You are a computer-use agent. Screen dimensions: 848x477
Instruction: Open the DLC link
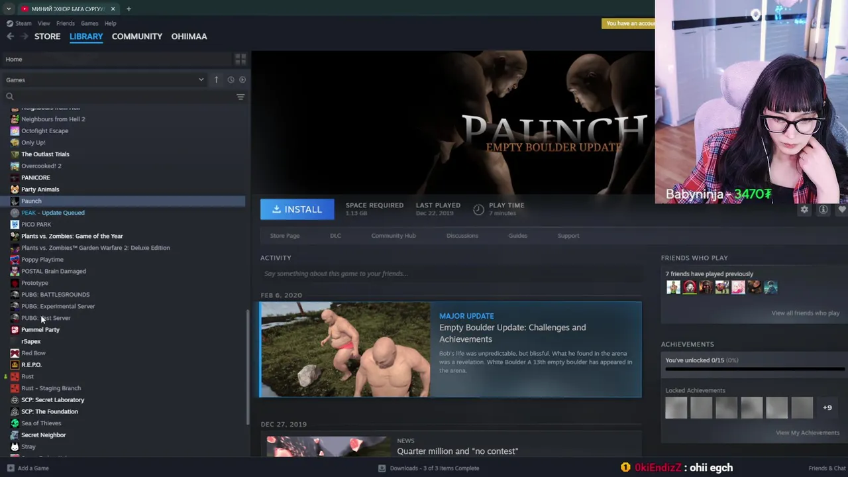(335, 236)
